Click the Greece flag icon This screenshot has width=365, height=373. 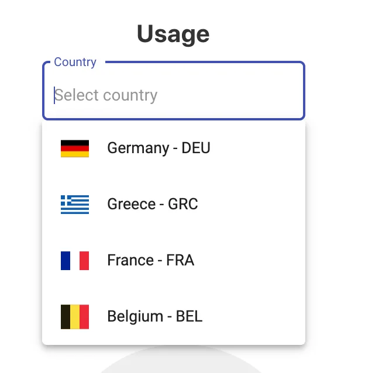pyautogui.click(x=75, y=205)
